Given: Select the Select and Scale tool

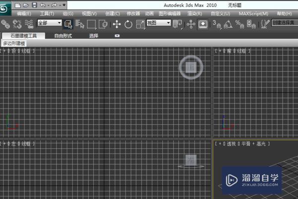Looking at the screenshot, I should pos(140,24).
